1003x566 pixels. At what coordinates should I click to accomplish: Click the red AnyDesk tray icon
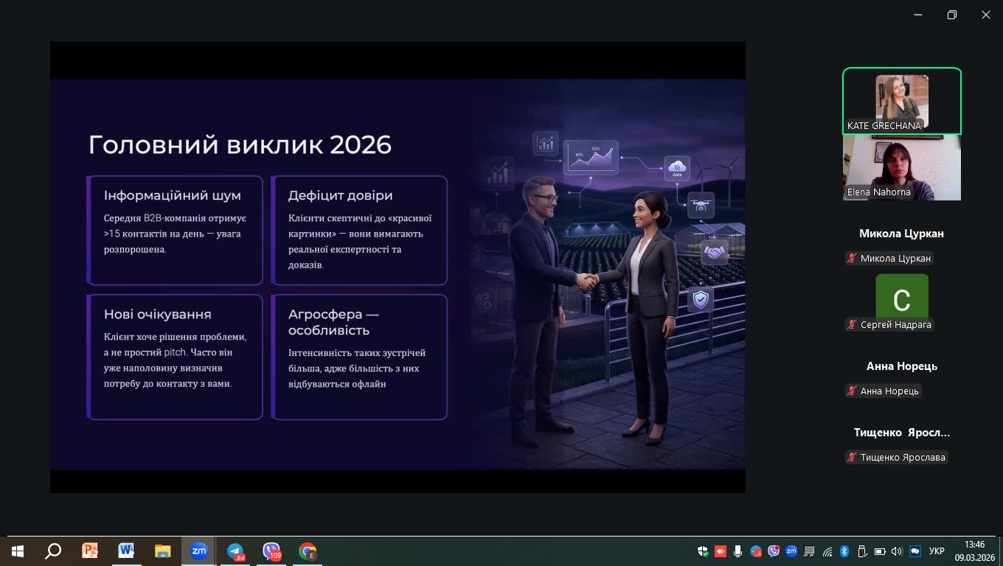721,551
